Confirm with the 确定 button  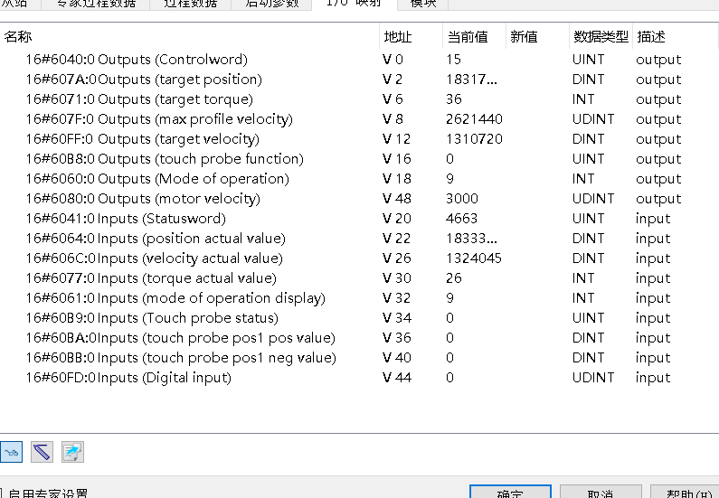(510, 492)
